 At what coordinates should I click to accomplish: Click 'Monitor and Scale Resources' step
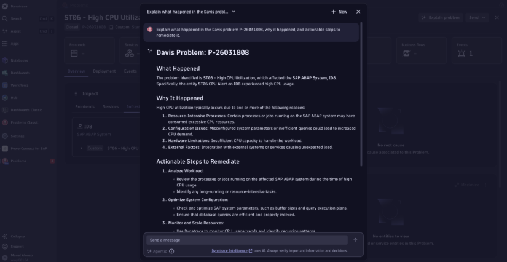196,223
